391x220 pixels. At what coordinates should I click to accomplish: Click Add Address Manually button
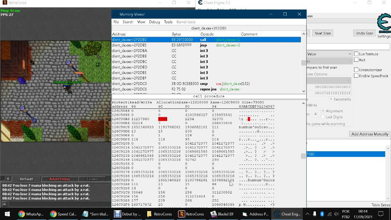[370, 134]
